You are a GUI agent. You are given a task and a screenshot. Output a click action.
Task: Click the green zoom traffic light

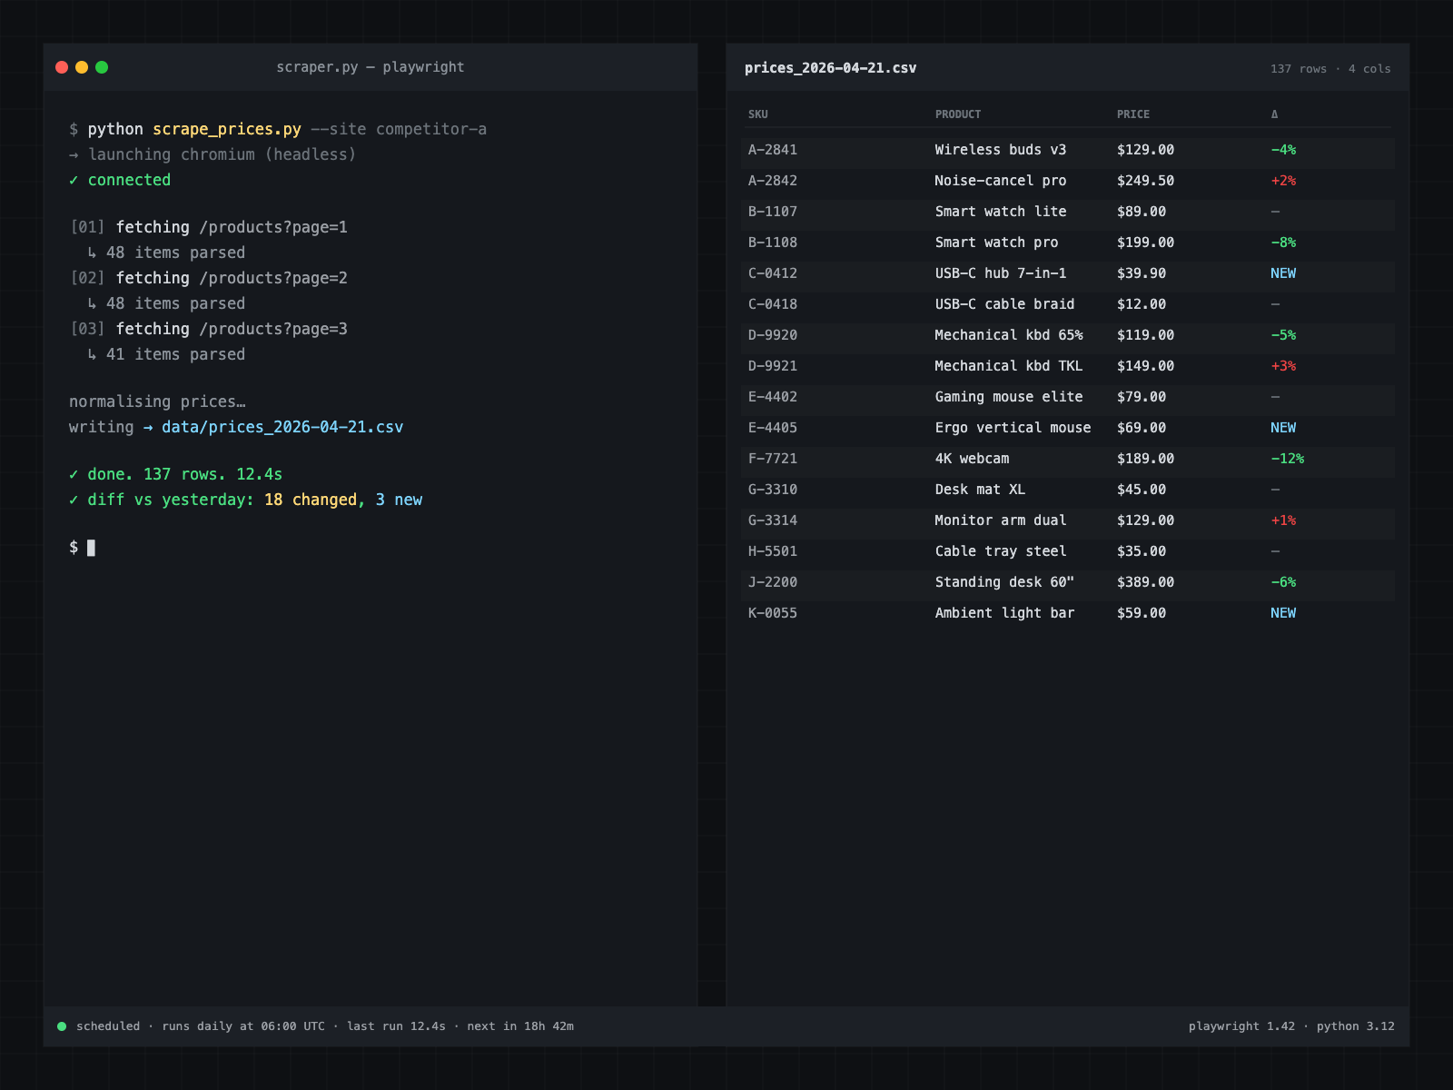[104, 66]
